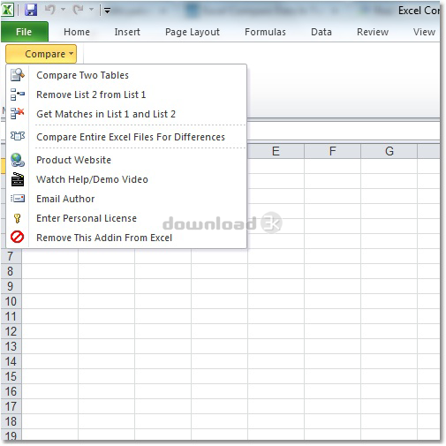Click the key icon for Personal License
Screen dimensions: 446x446
[17, 218]
